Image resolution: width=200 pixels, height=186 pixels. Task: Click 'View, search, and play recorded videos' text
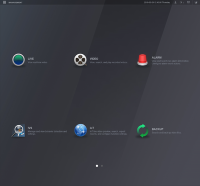(108, 62)
